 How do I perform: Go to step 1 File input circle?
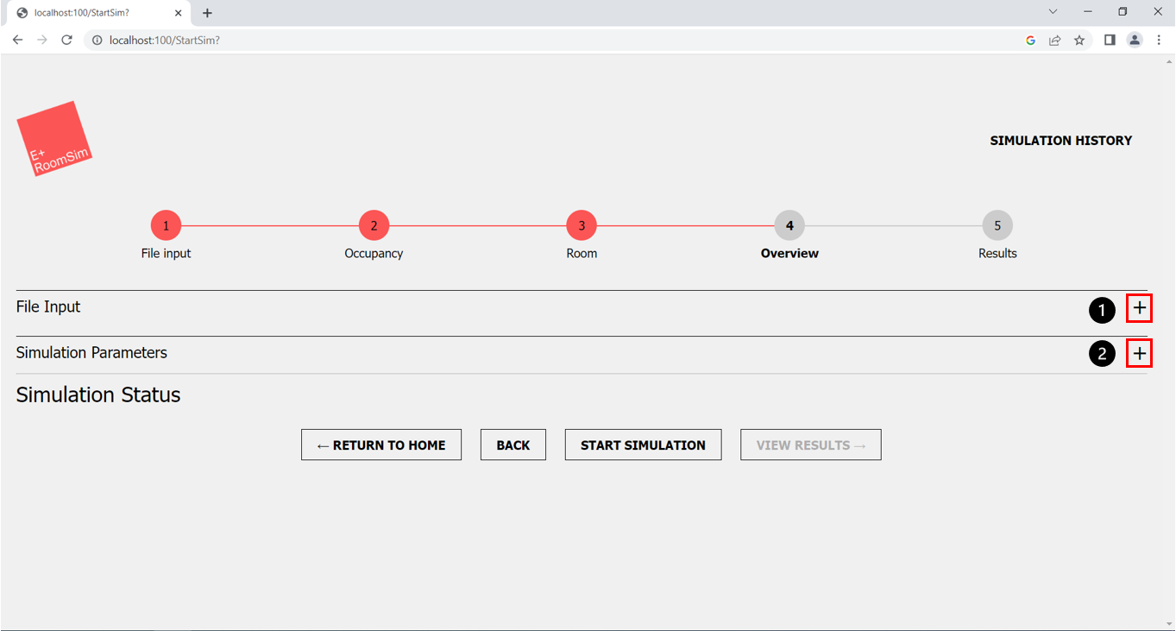(166, 226)
